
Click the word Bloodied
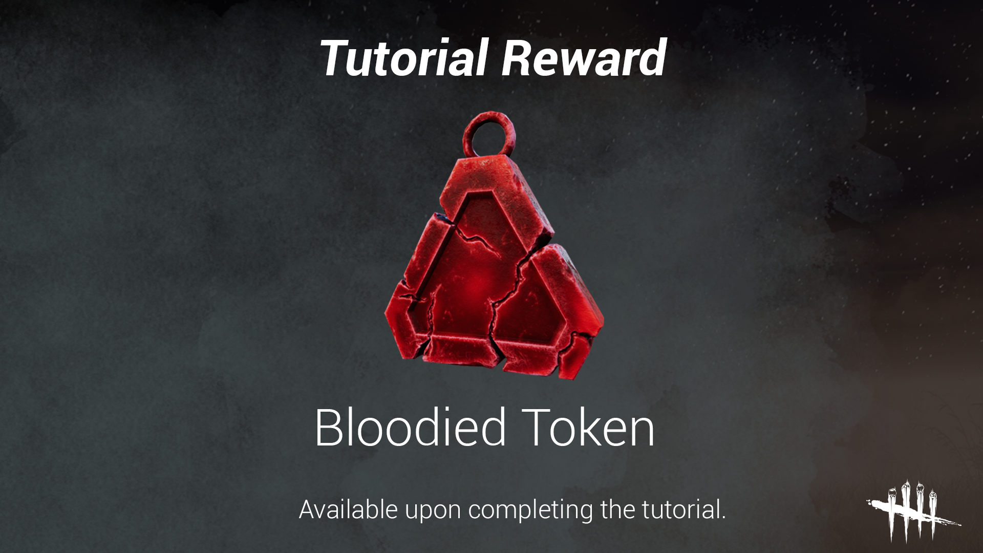pyautogui.click(x=411, y=427)
